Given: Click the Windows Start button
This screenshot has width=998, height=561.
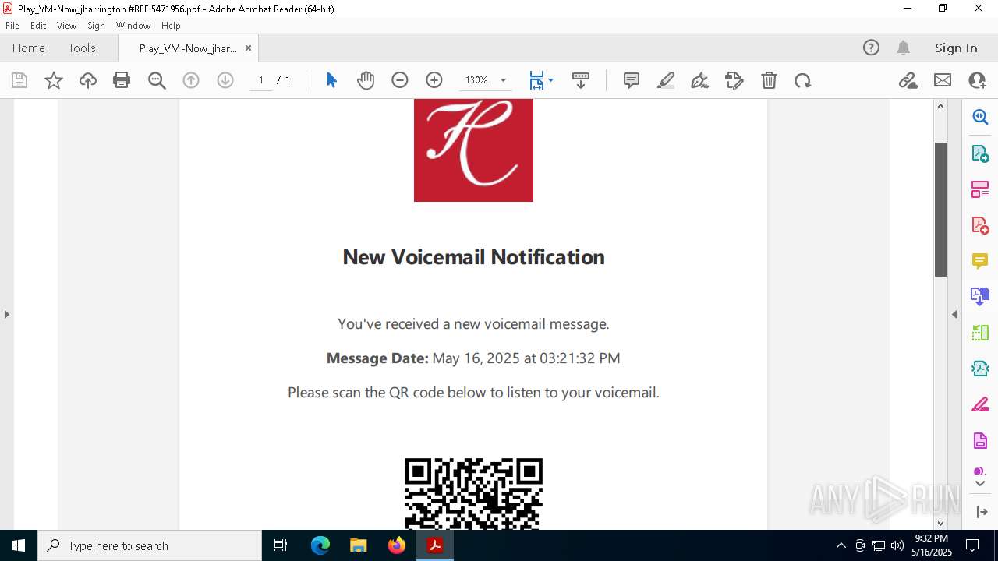Looking at the screenshot, I should 19,545.
